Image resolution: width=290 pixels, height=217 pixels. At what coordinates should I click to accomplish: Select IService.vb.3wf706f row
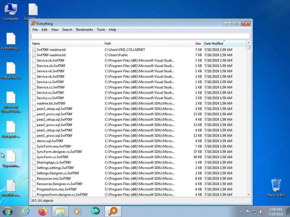coord(138,66)
